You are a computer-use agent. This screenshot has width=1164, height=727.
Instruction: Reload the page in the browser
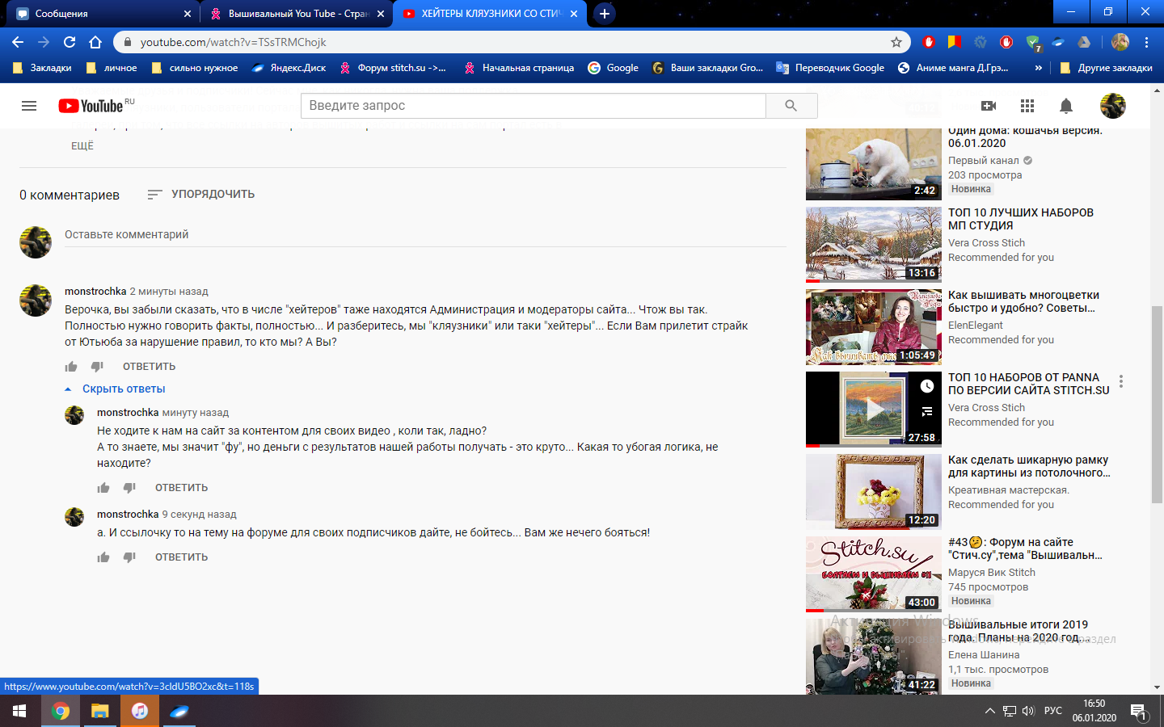click(70, 42)
